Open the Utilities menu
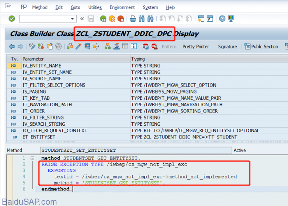Image resolution: width=288 pixels, height=206 pixels. pos(95,7)
